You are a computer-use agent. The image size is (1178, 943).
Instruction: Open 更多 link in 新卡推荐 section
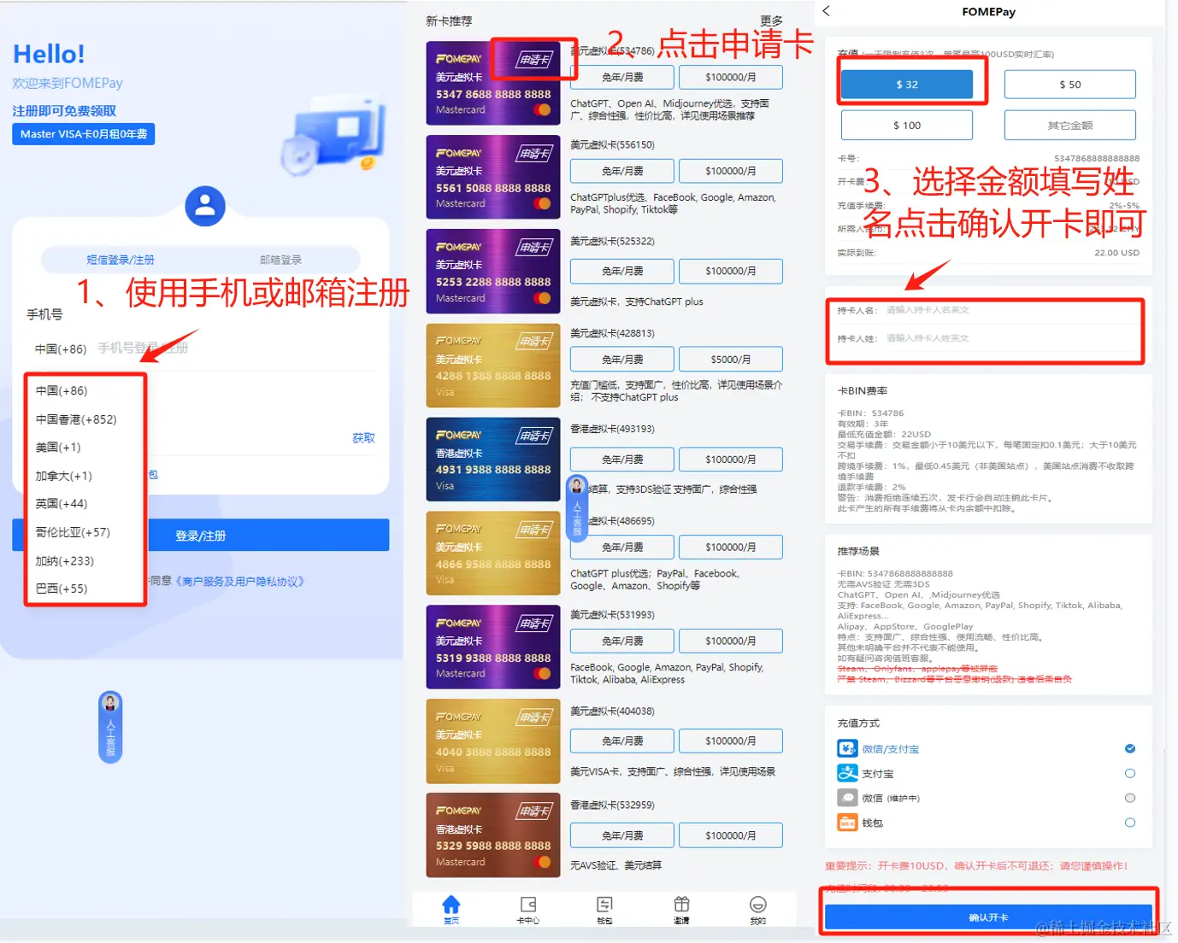pos(771,20)
